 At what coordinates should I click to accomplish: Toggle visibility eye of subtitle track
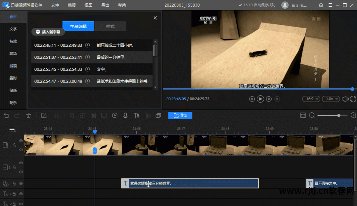coord(21,183)
